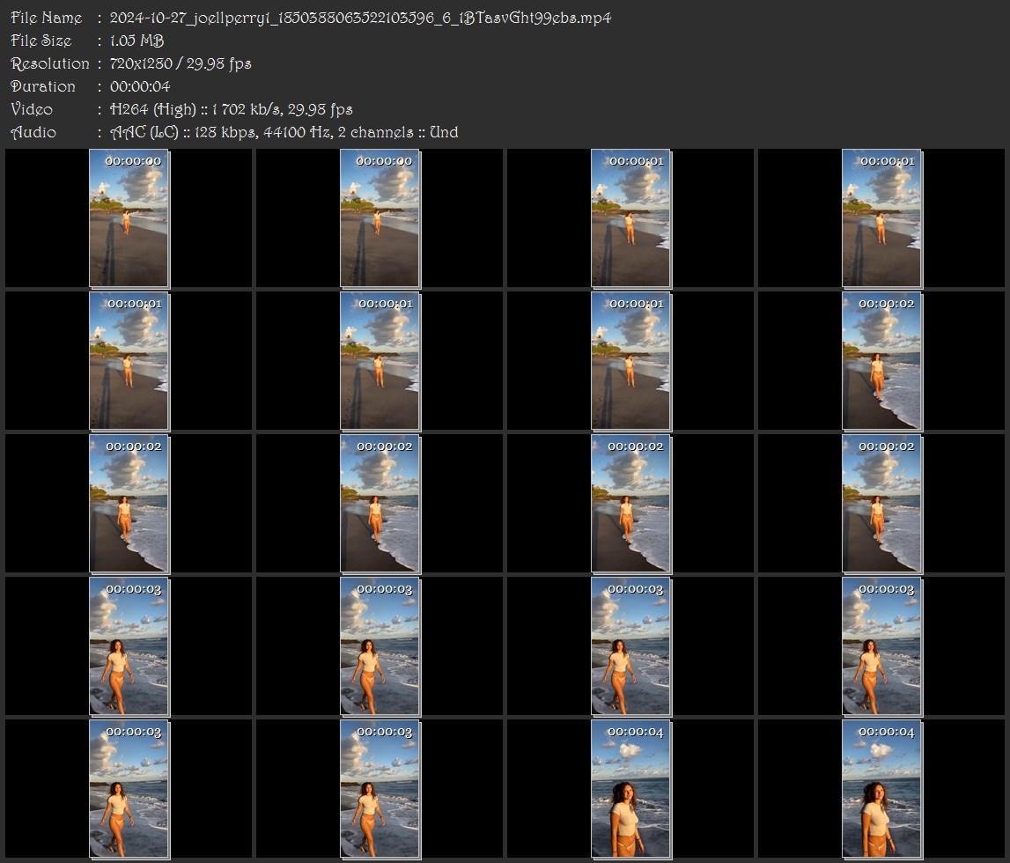Open the second thumbnail stamped 00:00:00
1010x863 pixels.
pyautogui.click(x=380, y=218)
